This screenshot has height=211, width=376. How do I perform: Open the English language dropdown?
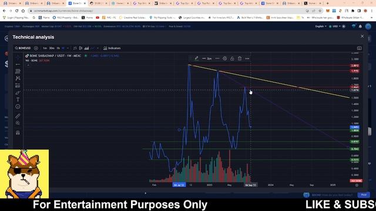pyautogui.click(x=321, y=26)
